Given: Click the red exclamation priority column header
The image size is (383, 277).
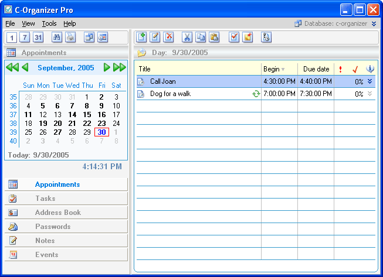Looking at the screenshot, I should [x=340, y=69].
